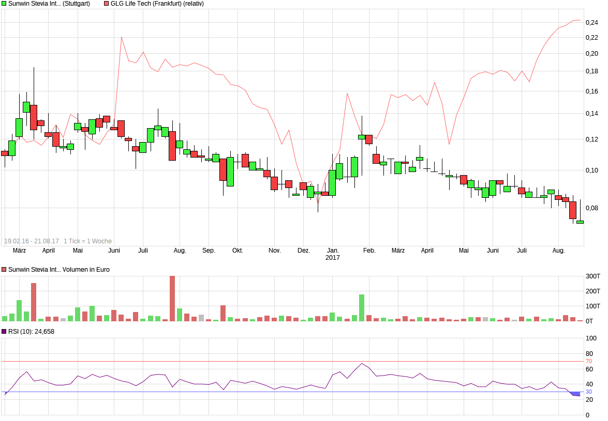The image size is (608, 421).
Task: Click the 'Dez.' time axis label
Action: tap(304, 251)
